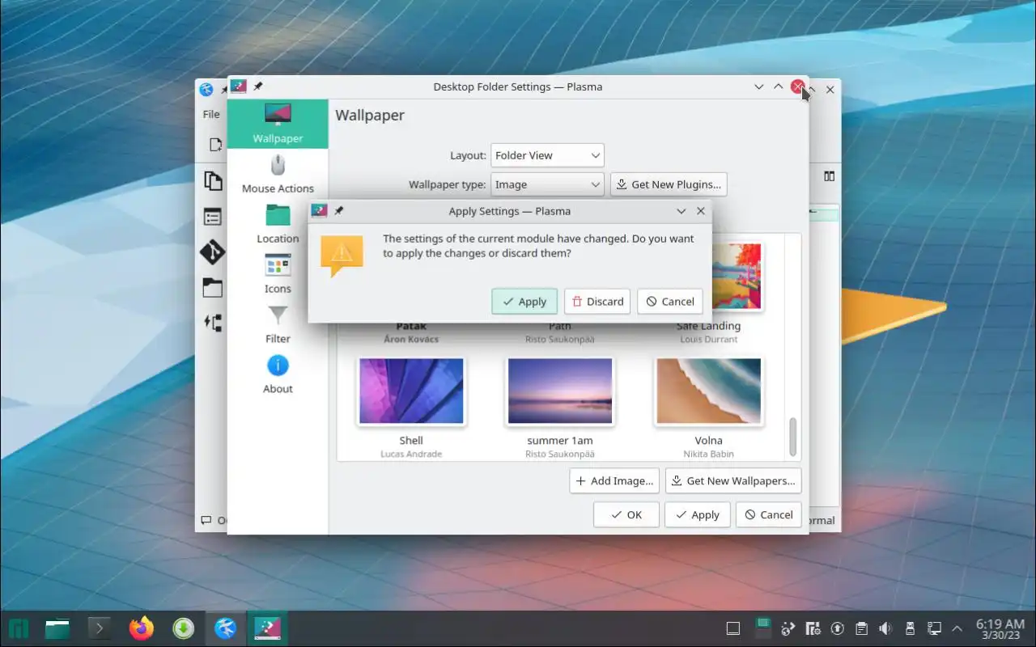
Task: Open the Icons settings page
Action: tap(278, 274)
